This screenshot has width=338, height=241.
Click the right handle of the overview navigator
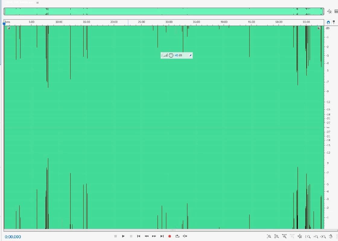pos(323,11)
